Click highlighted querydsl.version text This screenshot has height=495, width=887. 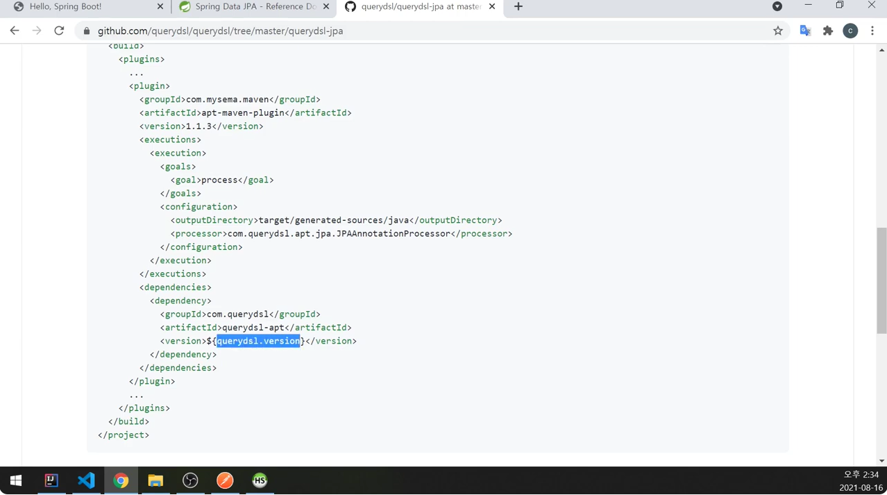click(259, 341)
